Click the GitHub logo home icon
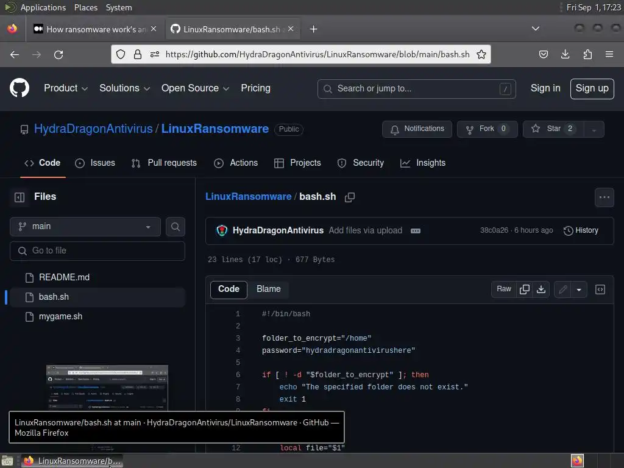Image resolution: width=624 pixels, height=468 pixels. point(19,88)
